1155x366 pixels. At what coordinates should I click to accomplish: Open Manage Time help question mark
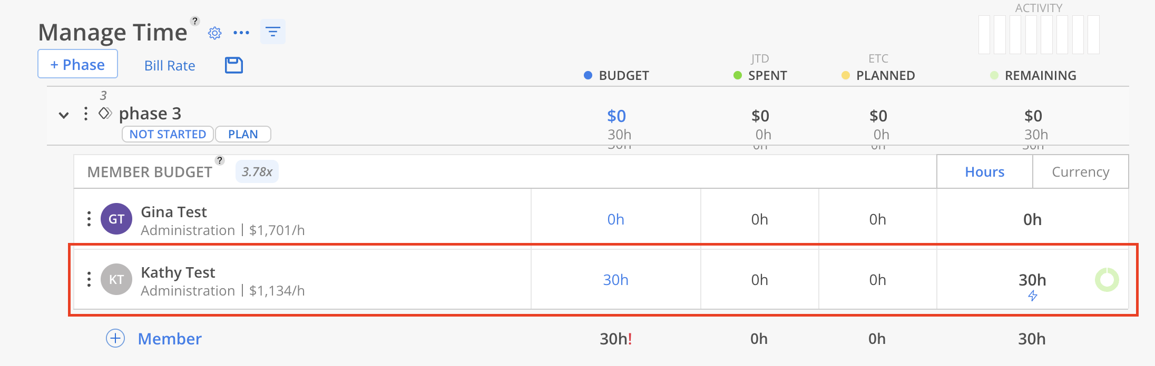tap(195, 21)
